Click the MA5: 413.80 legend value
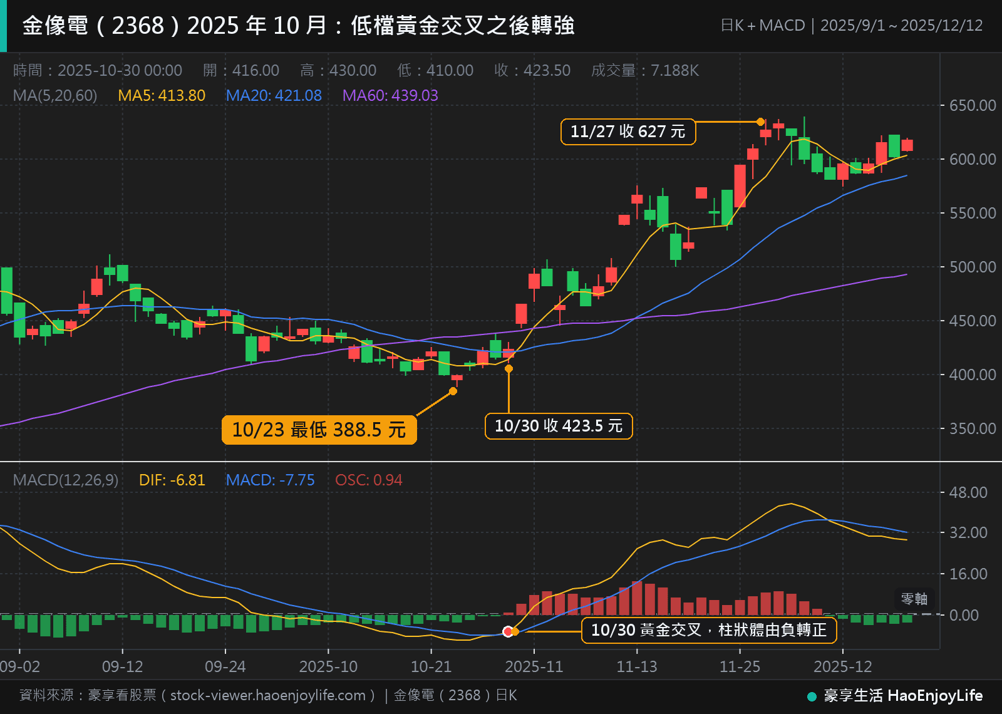This screenshot has height=714, width=1002. pos(162,95)
